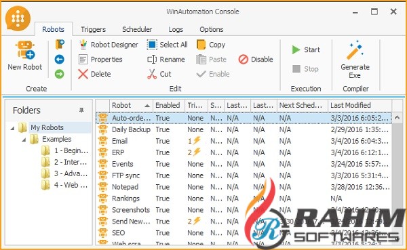Click Select All in the Edit group
The height and width of the screenshot is (250, 407).
[167, 45]
